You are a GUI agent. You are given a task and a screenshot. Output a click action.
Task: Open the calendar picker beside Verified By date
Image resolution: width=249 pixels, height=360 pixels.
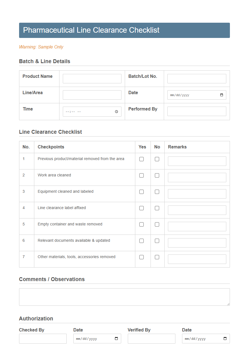pyautogui.click(x=225, y=338)
